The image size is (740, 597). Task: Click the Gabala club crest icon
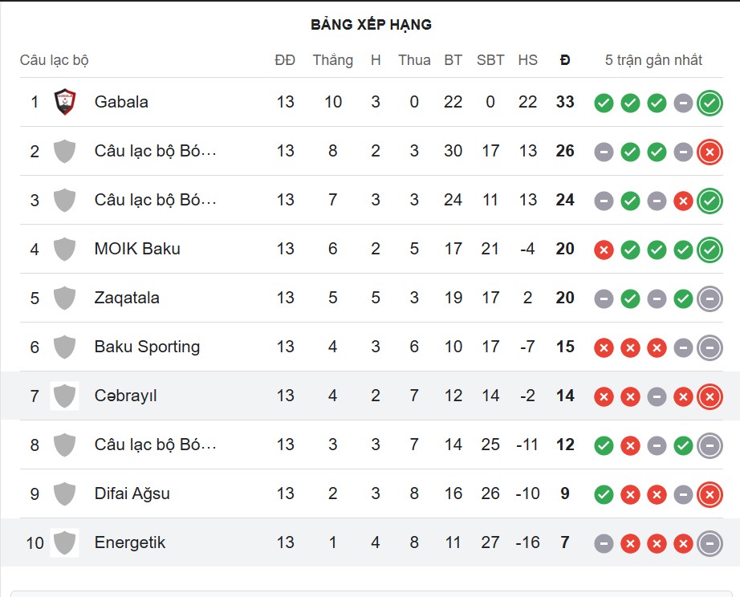point(64,102)
